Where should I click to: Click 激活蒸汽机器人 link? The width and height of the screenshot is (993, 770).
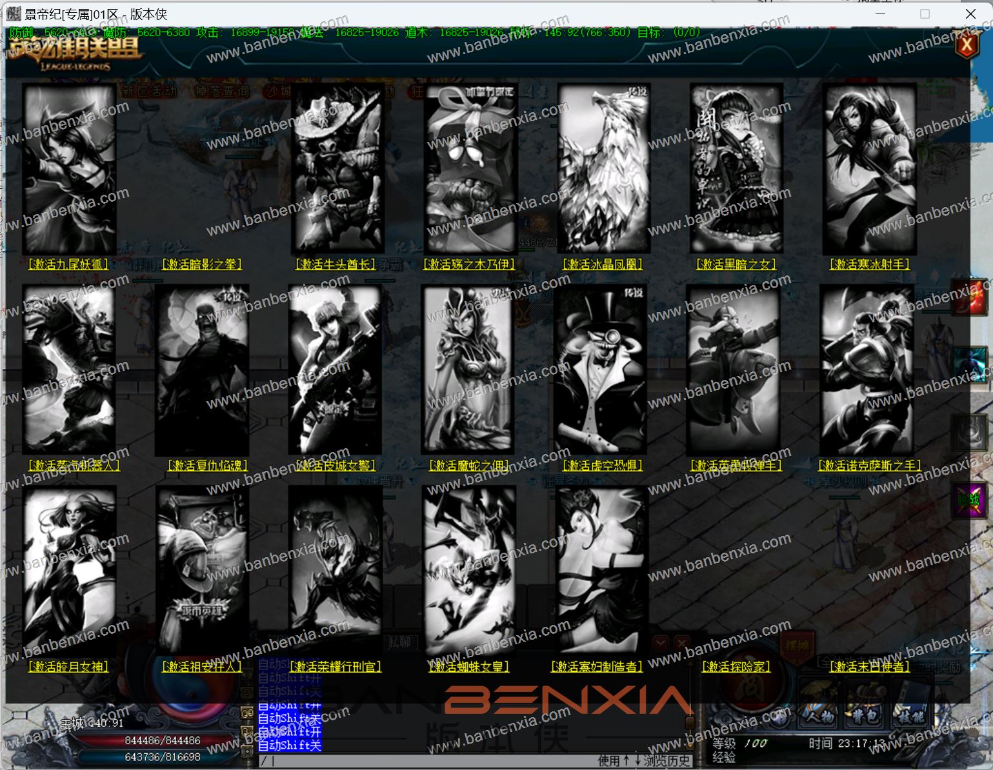coord(74,466)
